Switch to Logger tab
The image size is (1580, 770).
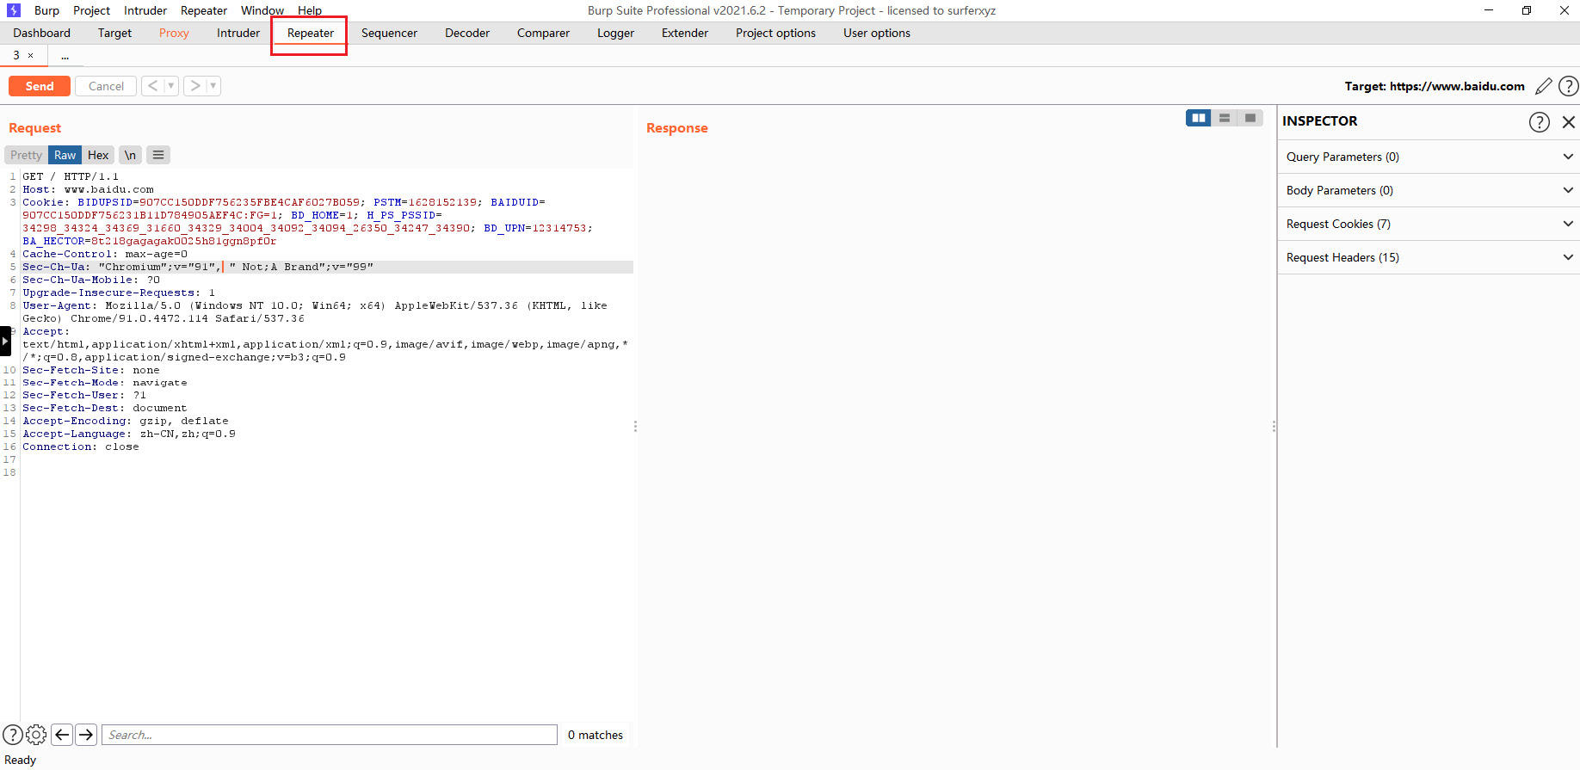coord(615,33)
